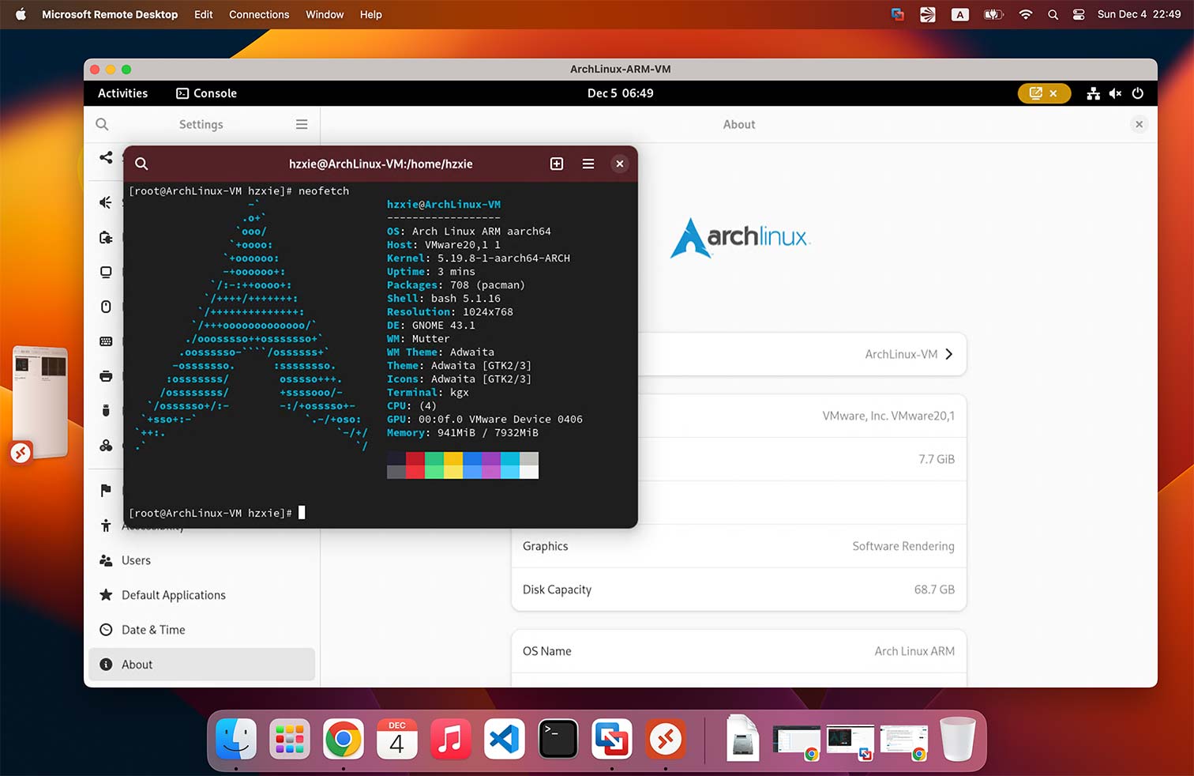This screenshot has height=776, width=1194.
Task: Click the battery status icon in menu bar
Action: 993,14
